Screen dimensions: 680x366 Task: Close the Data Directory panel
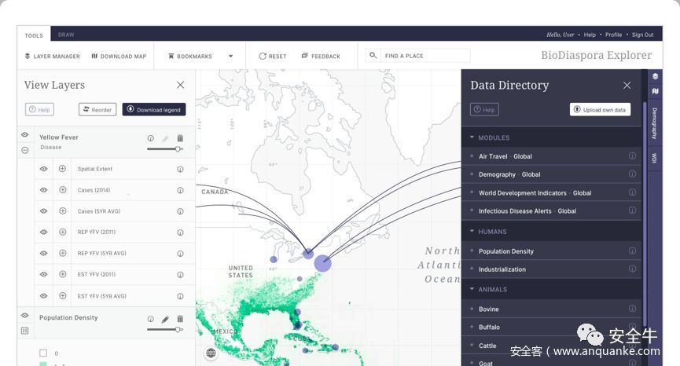coord(627,86)
